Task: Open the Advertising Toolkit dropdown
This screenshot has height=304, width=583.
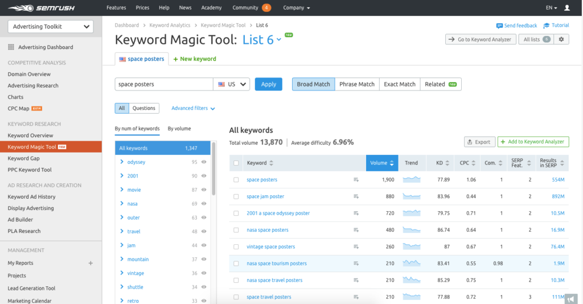Action: click(x=51, y=26)
